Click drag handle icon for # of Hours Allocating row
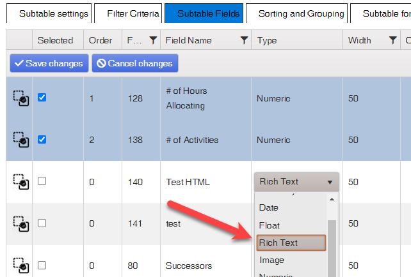 (x=21, y=98)
